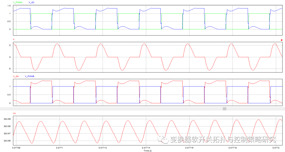The image size is (285, 152).
Task: Click the 0.0771 time axis label
Action: click(59, 148)
